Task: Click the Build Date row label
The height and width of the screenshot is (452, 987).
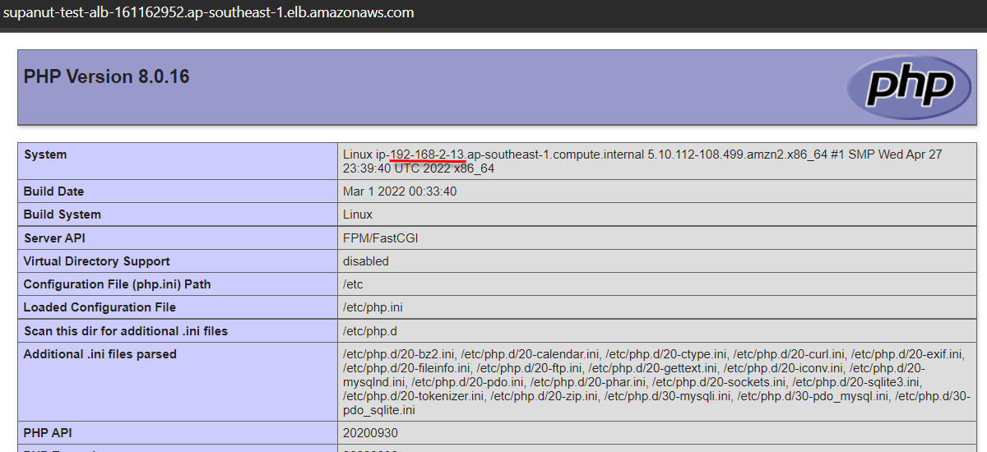Action: click(x=53, y=191)
